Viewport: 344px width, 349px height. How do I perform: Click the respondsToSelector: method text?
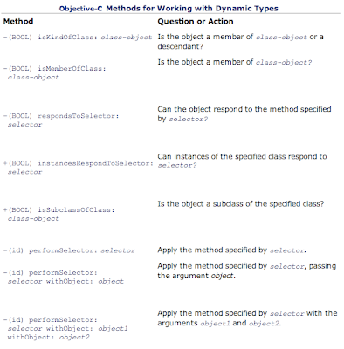click(x=61, y=120)
